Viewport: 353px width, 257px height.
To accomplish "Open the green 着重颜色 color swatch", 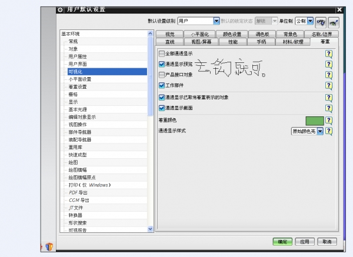I will tap(315, 121).
